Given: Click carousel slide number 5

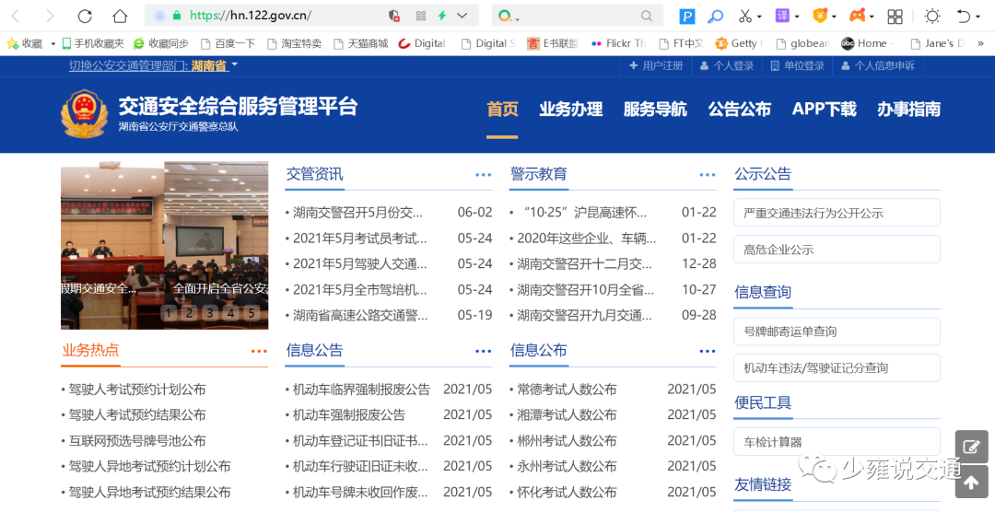Looking at the screenshot, I should [x=252, y=313].
